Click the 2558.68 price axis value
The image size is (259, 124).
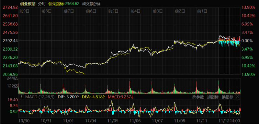coord(10,24)
